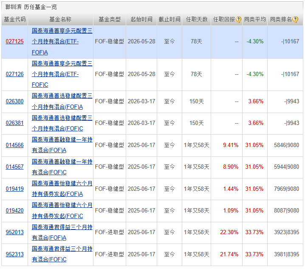Click the -|9943 ranking in row 026380
Screen dimensions: 305x269
pyautogui.click(x=291, y=102)
